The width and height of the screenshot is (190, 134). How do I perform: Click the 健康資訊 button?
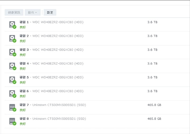point(14,12)
